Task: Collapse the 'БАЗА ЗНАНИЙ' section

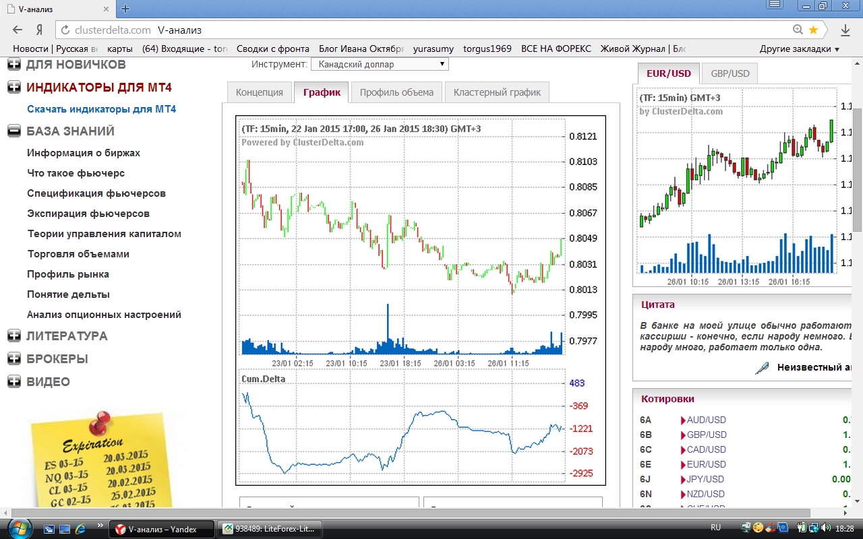Action: [14, 131]
